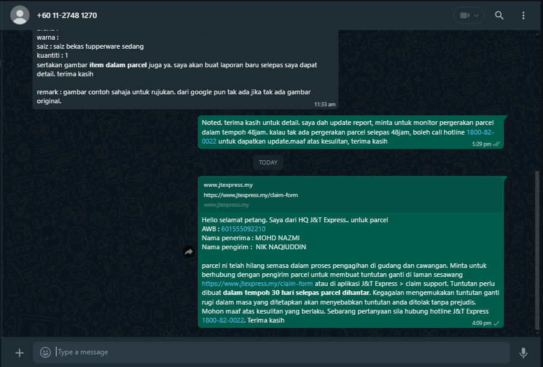Open the emoji picker
Image resolution: width=543 pixels, height=367 pixels.
coord(45,352)
